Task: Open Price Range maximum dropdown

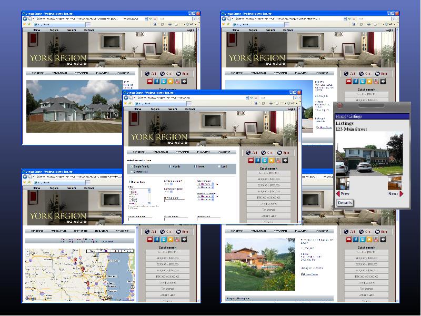Action: coord(213,187)
